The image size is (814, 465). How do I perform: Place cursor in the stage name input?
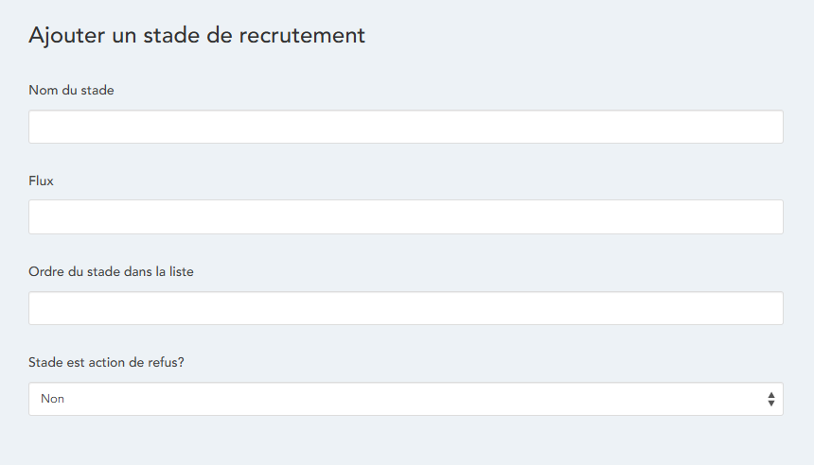[x=405, y=127]
